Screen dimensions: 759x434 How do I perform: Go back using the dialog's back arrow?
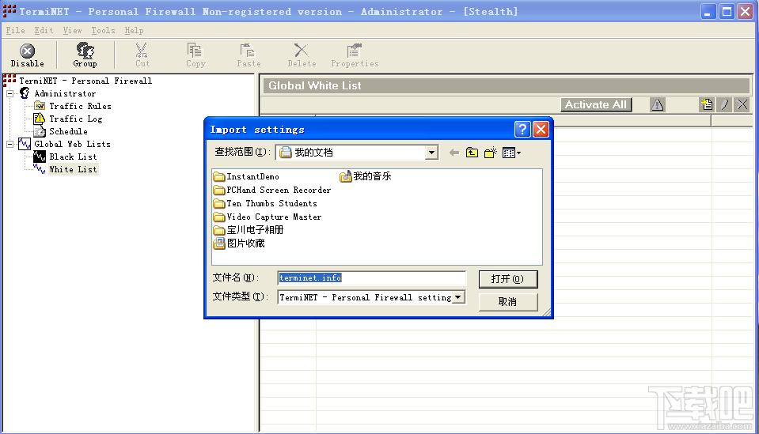click(x=454, y=153)
